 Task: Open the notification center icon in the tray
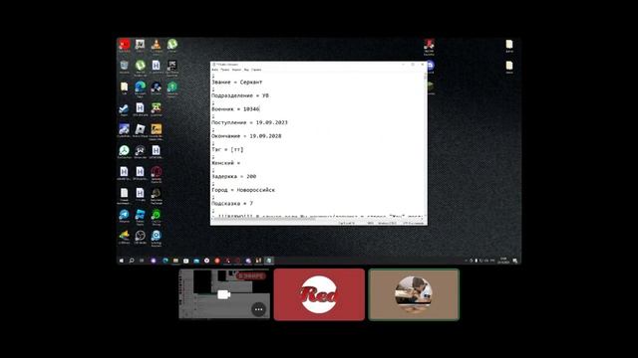515,261
